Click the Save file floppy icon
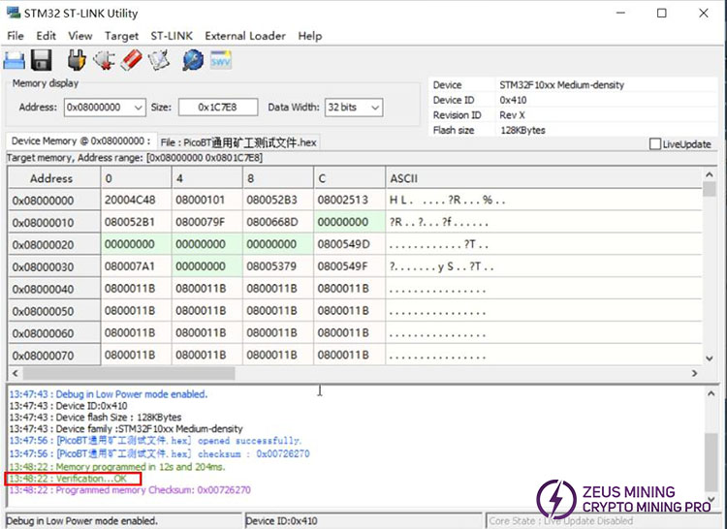727x529 pixels. 42,61
